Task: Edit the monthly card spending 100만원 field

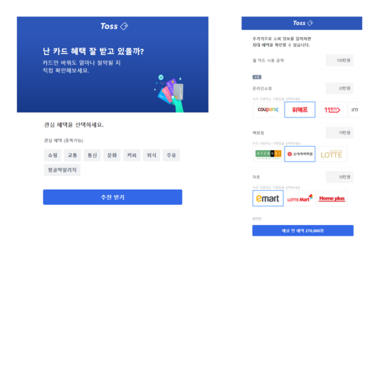Action: [340, 61]
